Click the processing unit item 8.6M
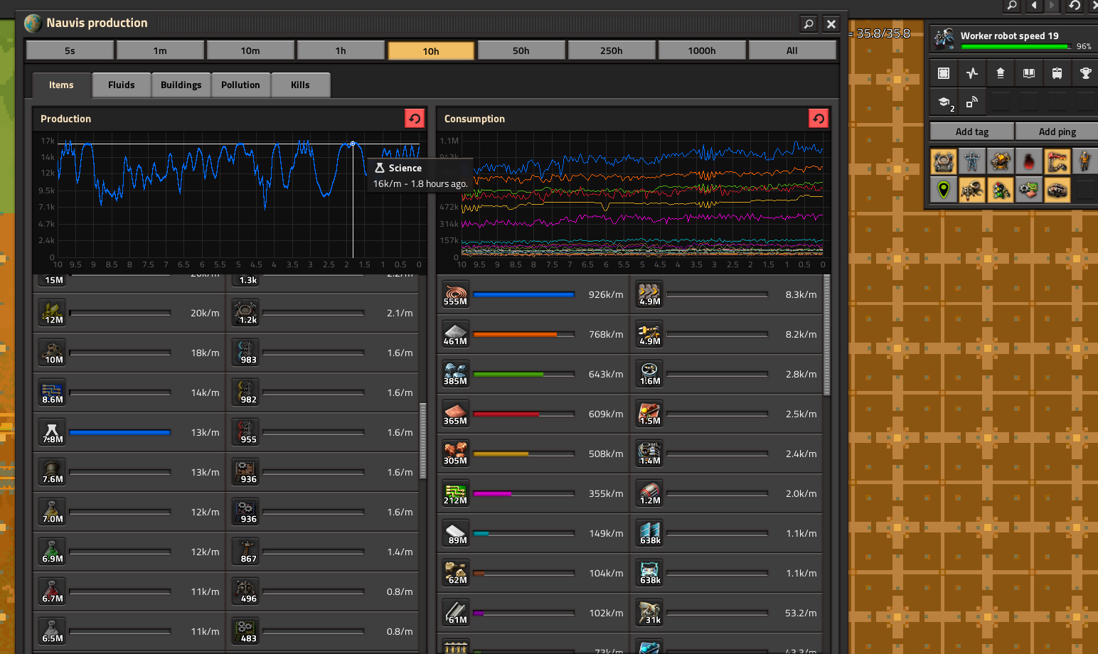Viewport: 1098px width, 654px height. click(x=52, y=392)
